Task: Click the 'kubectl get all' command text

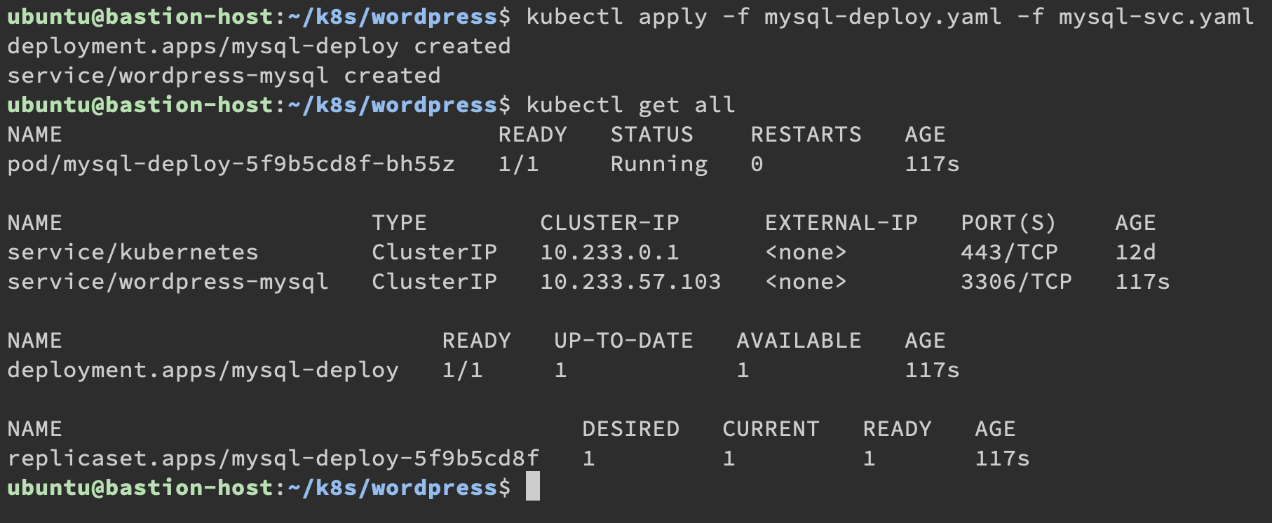Action: [x=630, y=105]
